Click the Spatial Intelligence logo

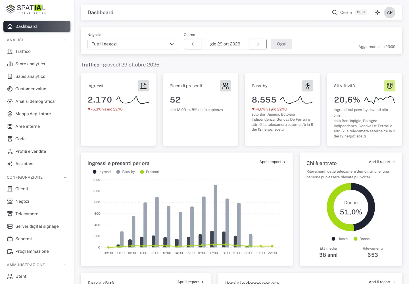(x=26, y=9)
